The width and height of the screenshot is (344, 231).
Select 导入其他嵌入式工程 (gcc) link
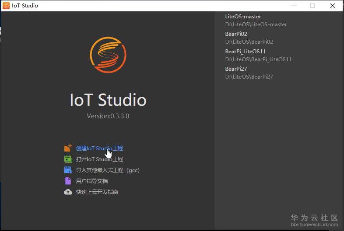tap(108, 170)
